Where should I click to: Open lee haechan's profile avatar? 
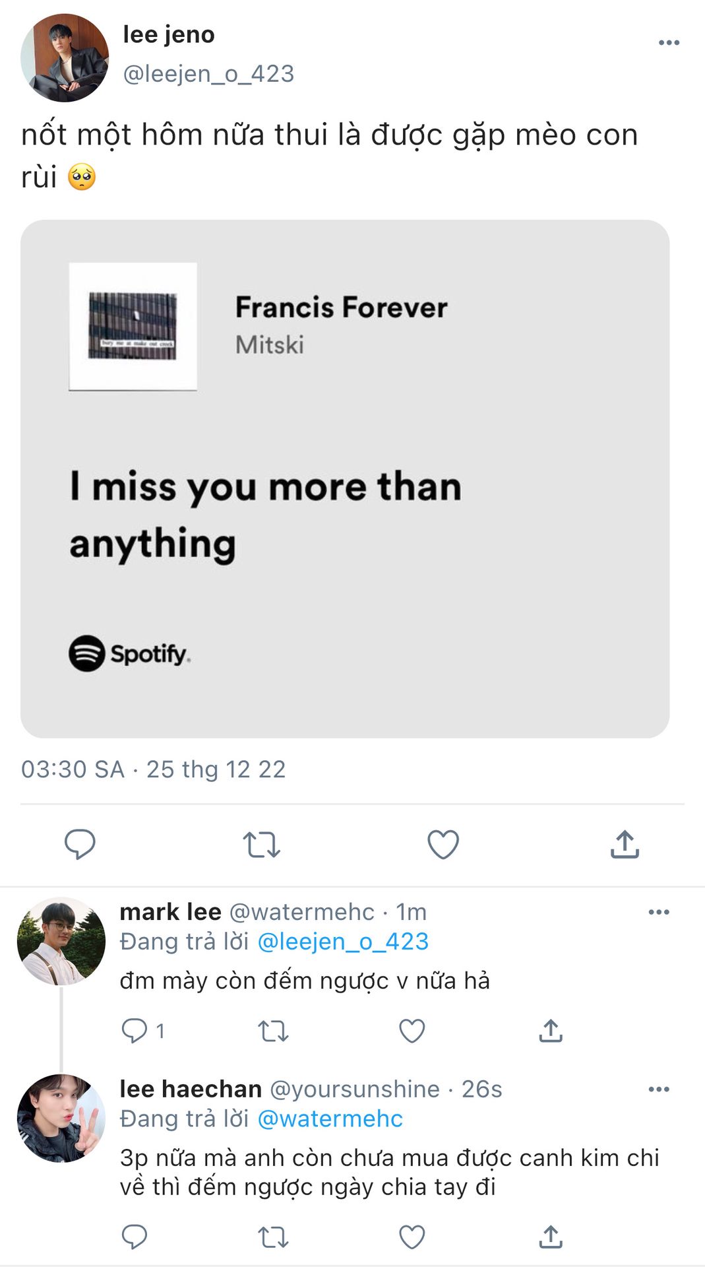coord(61,1118)
